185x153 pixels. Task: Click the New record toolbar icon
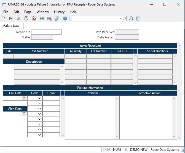(4, 19)
